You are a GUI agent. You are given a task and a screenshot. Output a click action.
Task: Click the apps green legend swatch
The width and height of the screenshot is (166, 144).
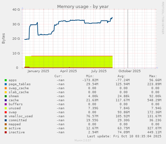click(x=6, y=80)
